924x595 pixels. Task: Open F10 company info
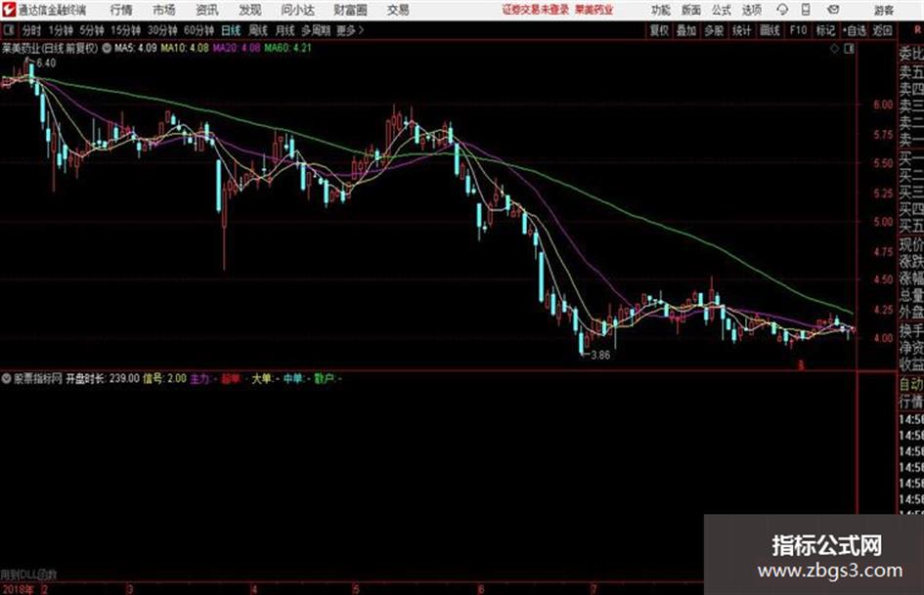(x=798, y=30)
